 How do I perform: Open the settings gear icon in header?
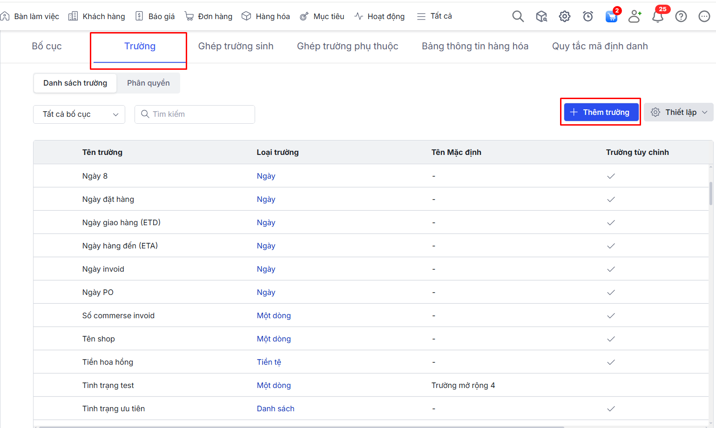coord(564,17)
